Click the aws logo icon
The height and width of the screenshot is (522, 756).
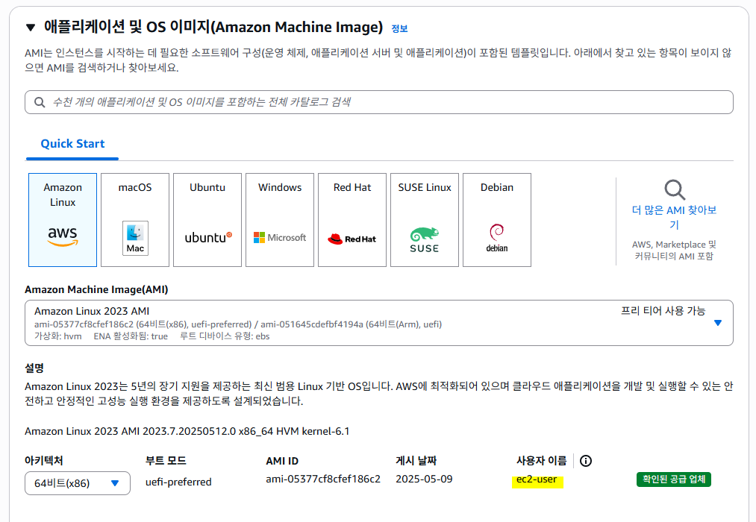(x=63, y=236)
